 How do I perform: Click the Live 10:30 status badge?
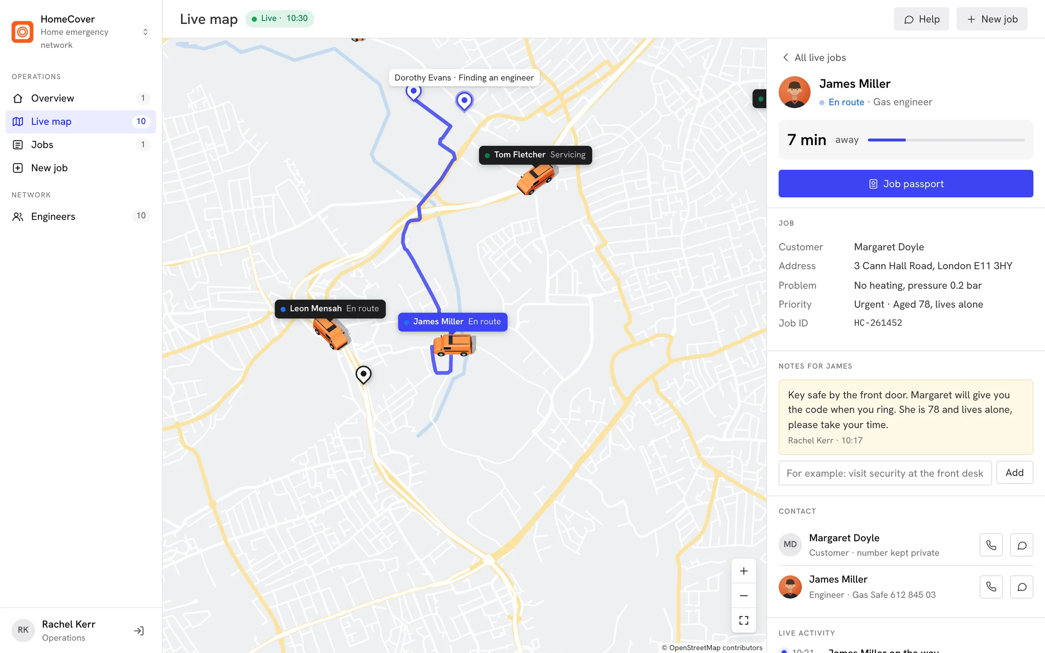click(280, 19)
